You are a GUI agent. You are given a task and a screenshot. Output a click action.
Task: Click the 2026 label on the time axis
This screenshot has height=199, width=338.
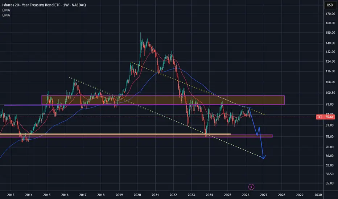[x=246, y=195]
